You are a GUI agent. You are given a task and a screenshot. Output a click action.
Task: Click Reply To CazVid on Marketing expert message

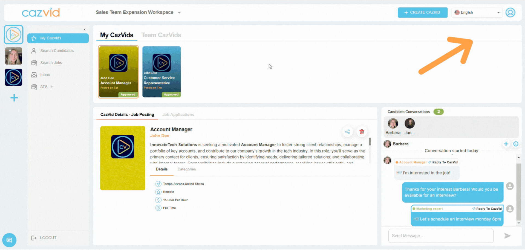click(487, 209)
